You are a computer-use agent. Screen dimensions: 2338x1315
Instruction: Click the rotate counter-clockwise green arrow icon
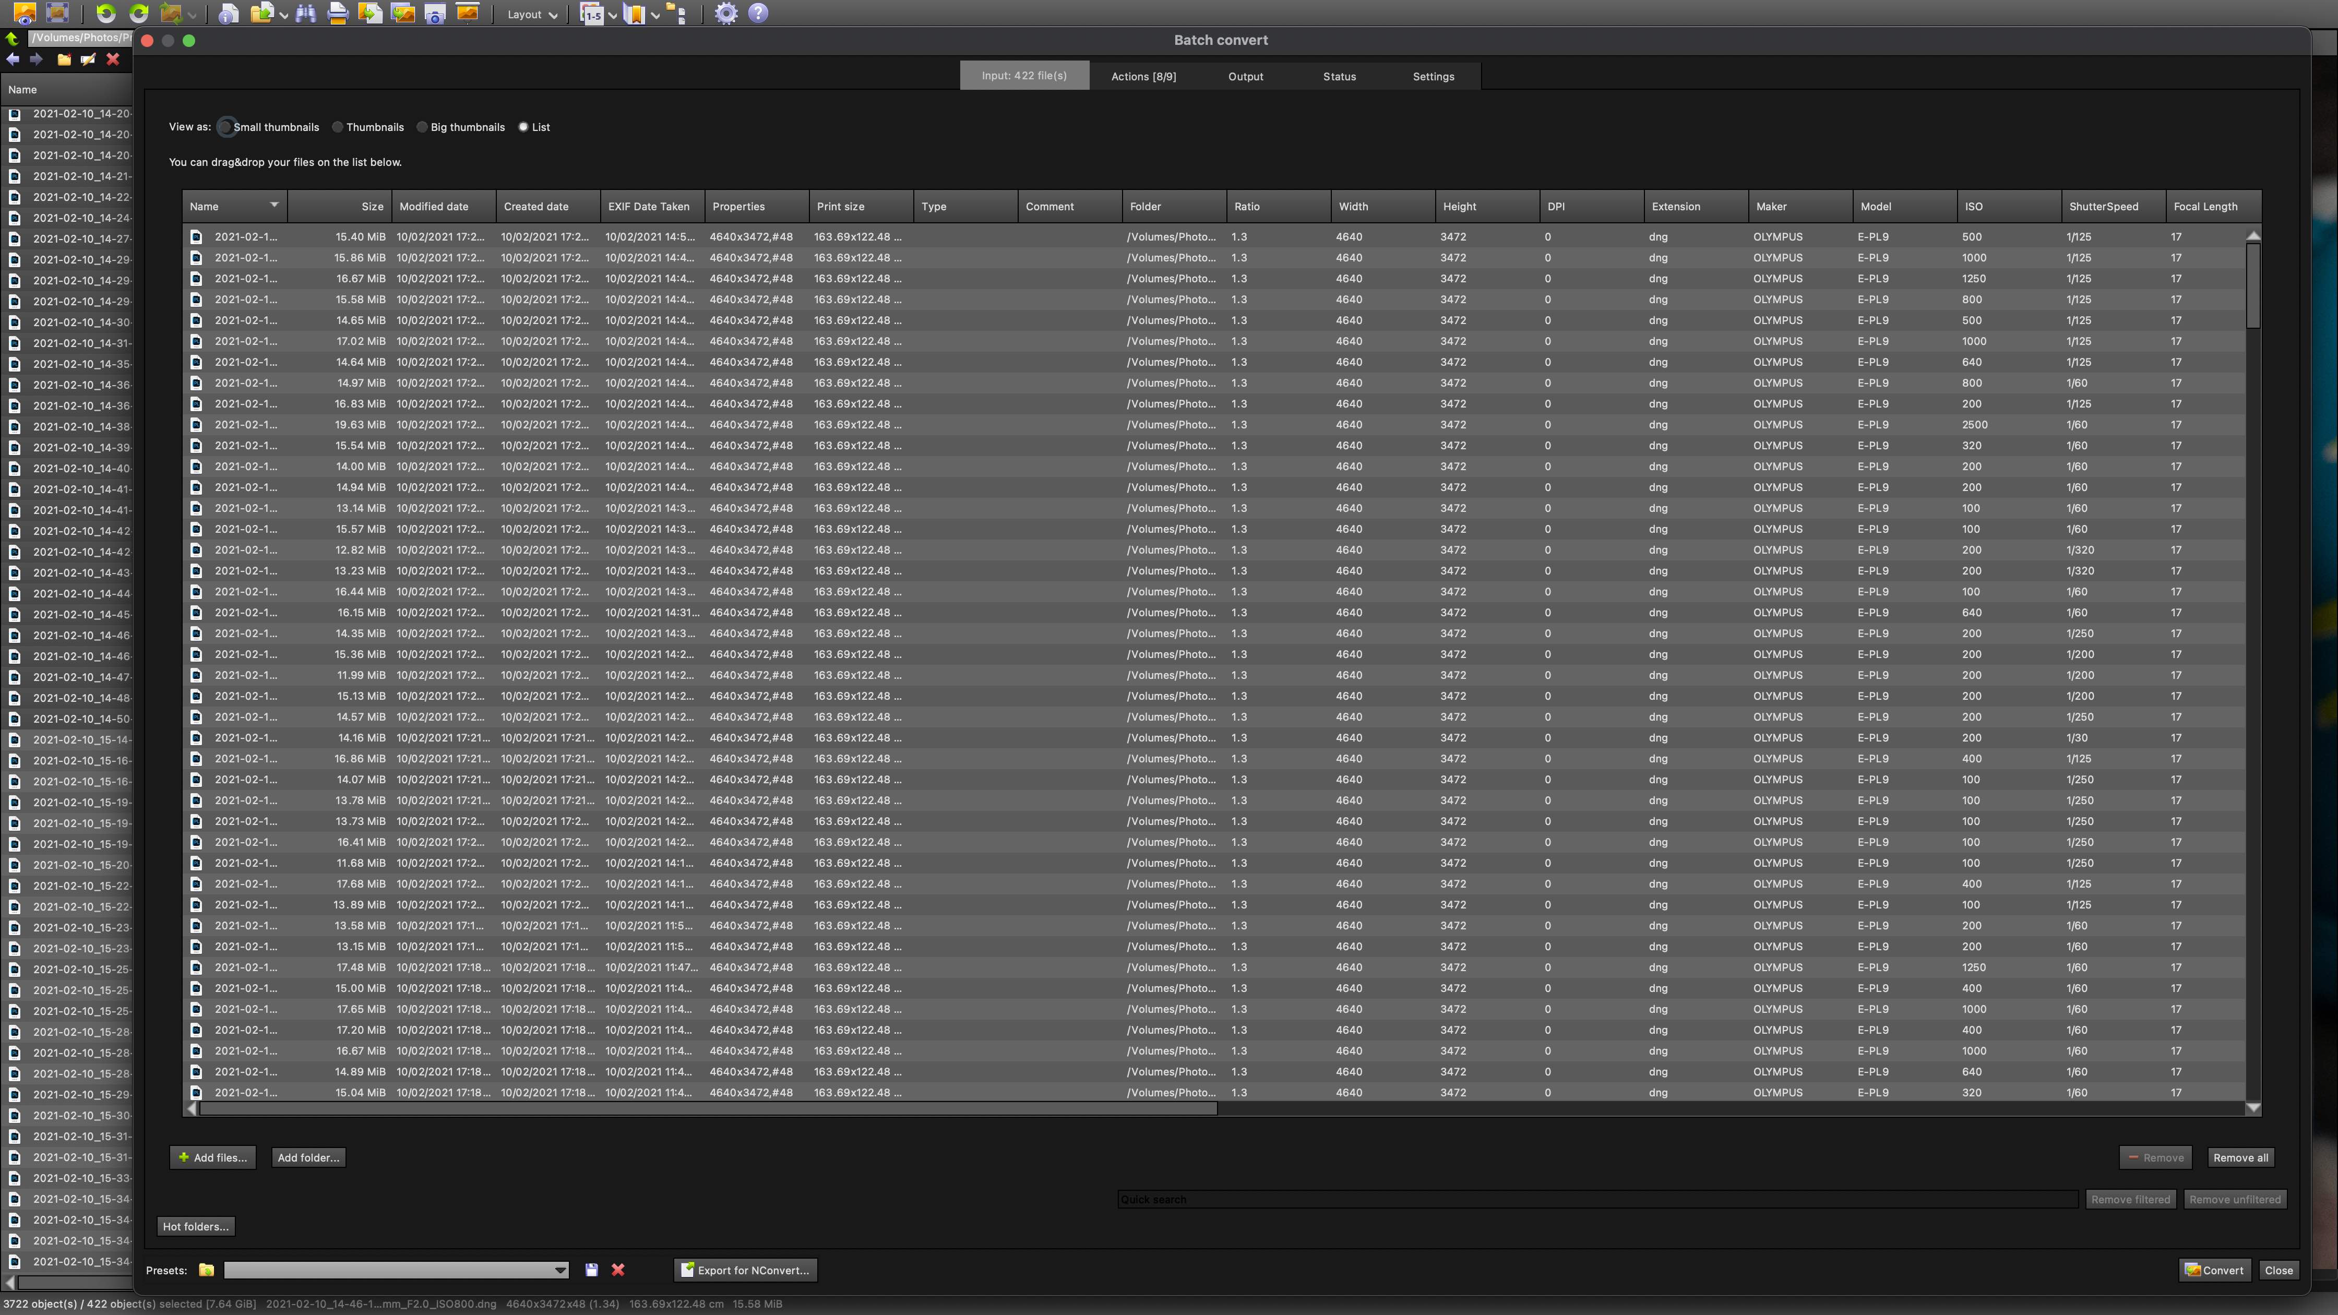point(106,14)
